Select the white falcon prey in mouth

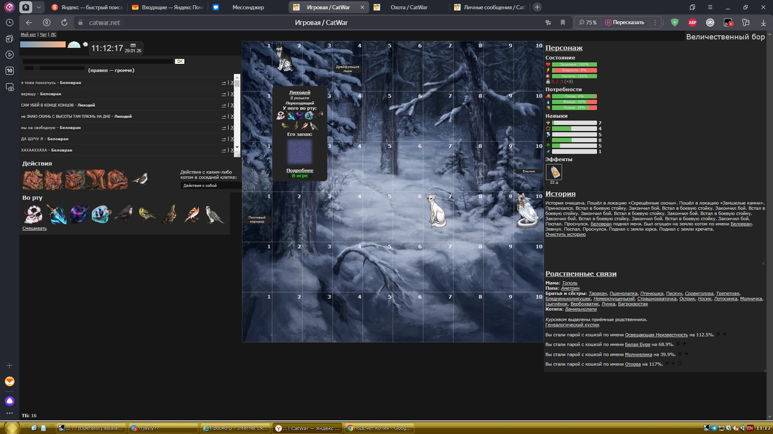[x=214, y=215]
